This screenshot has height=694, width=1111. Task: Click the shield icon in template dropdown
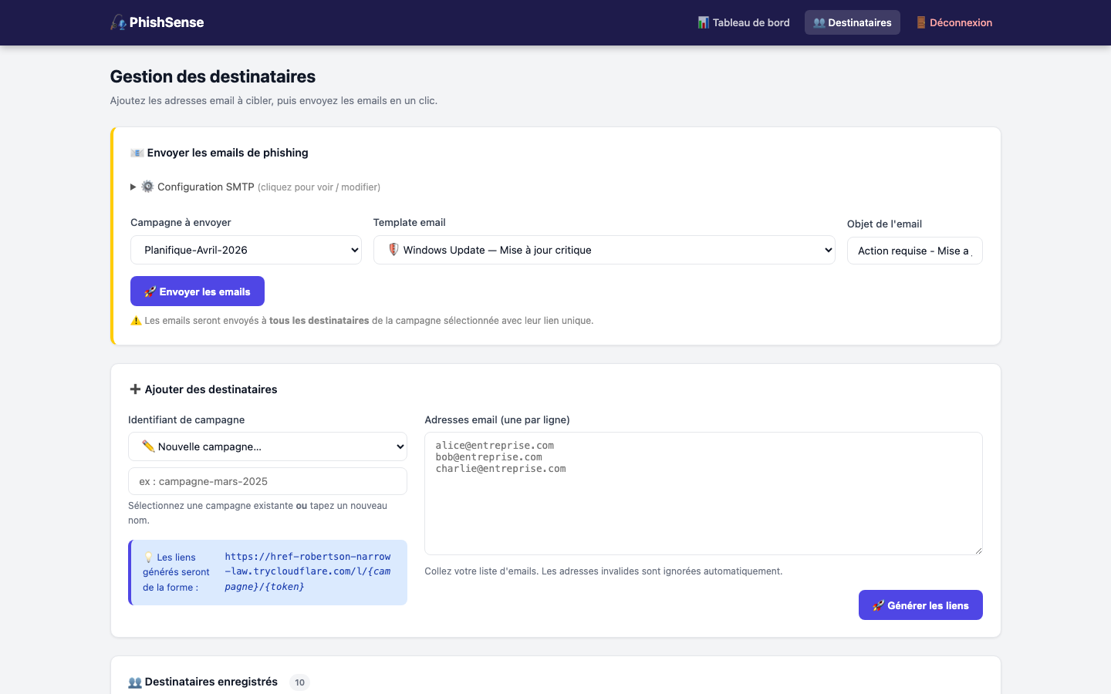393,249
